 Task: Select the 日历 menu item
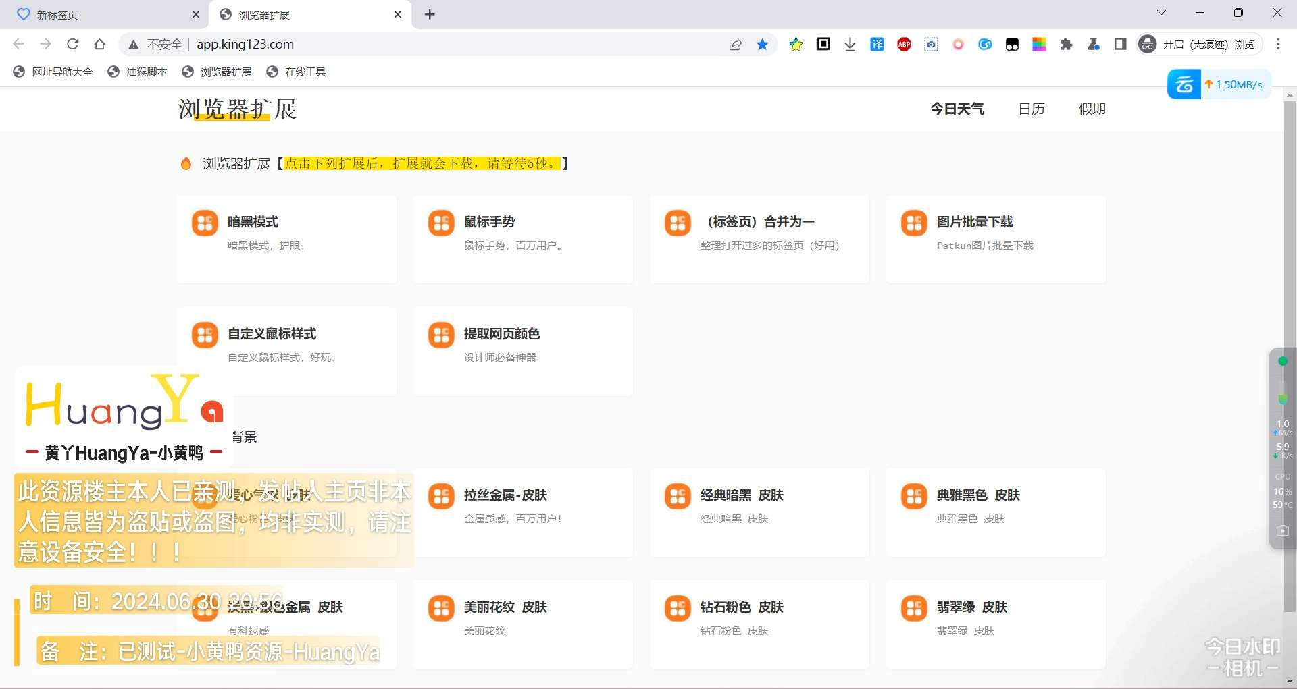[x=1031, y=109]
